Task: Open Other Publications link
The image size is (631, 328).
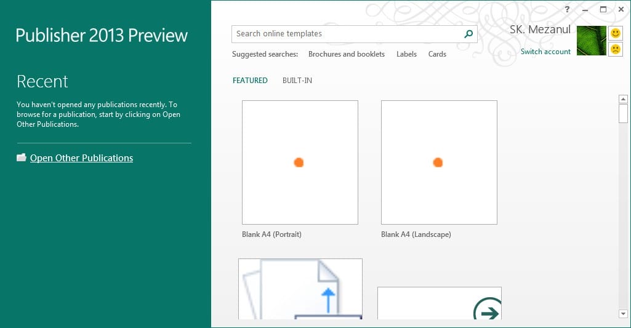Action: click(81, 158)
